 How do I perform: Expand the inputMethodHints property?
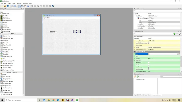tap(134, 49)
